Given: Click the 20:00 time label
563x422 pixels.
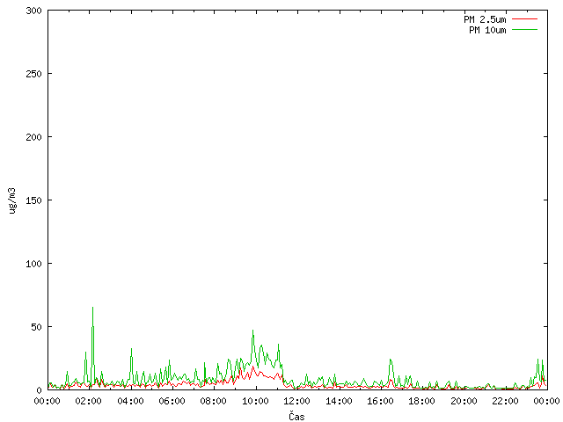Looking at the screenshot, I should pos(464,401).
